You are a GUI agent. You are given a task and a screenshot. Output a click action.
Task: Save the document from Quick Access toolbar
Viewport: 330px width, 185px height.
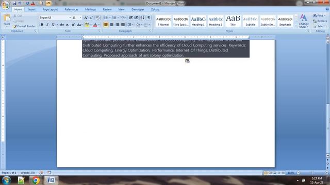tap(14, 4)
